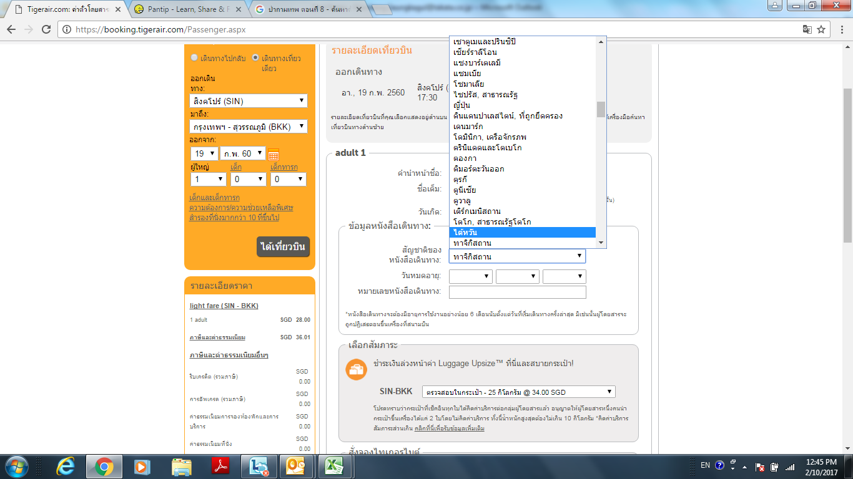
Task: Select ไต้หวัน in the nationality list
Action: (523, 233)
